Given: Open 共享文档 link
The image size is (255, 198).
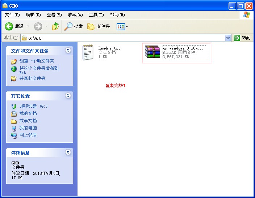Looking at the screenshot, I should click(x=28, y=121).
